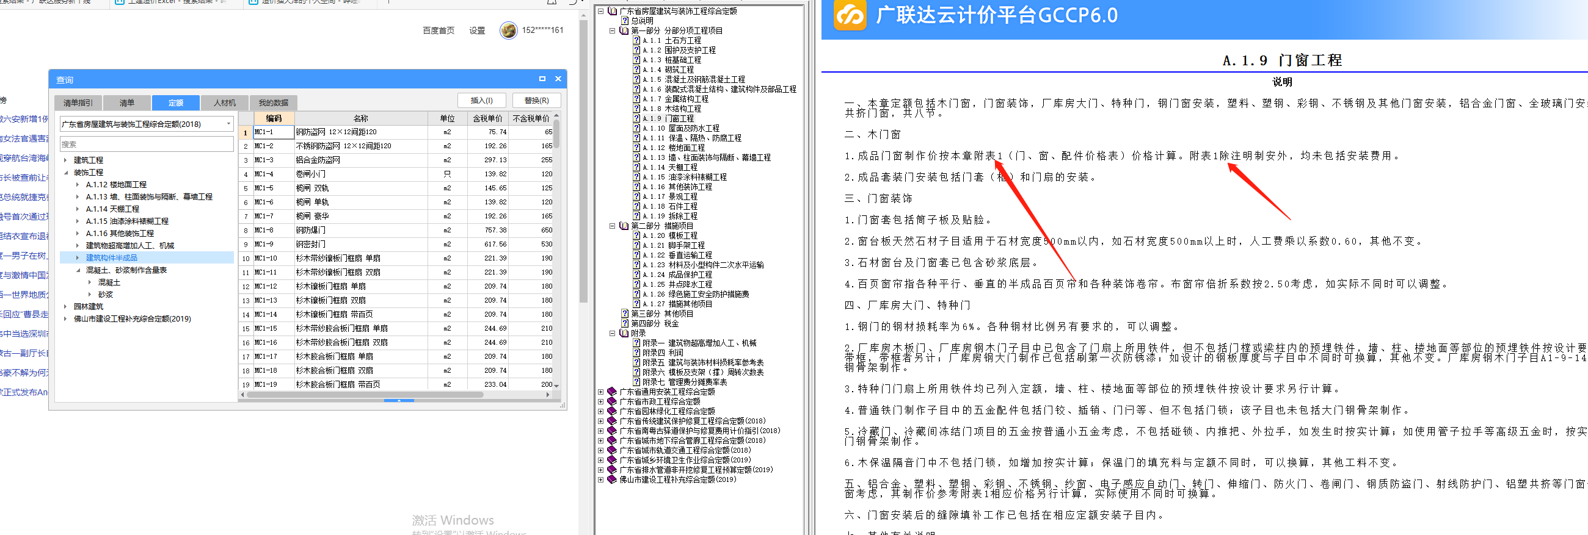Image resolution: width=1588 pixels, height=535 pixels.
Task: Select A.1.15 油漆涂料裱糊工程 in query dialog
Action: pos(127,221)
